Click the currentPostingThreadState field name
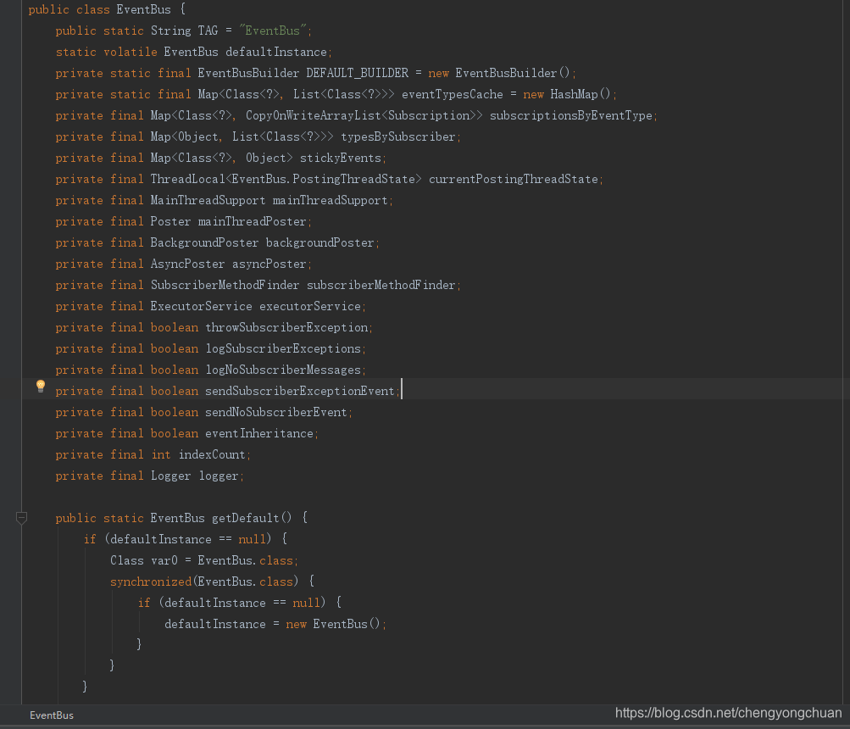Image resolution: width=850 pixels, height=729 pixels. 514,179
